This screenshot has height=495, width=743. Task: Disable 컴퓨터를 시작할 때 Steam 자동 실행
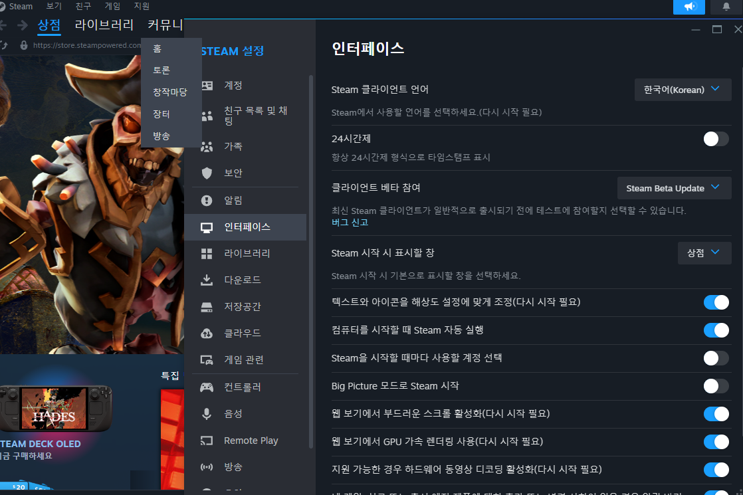(x=716, y=330)
